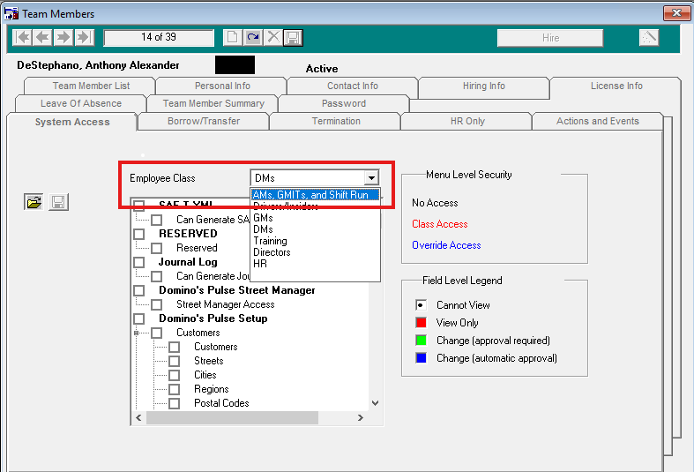
Task: Tick the Journal Log checkbox
Action: coord(139,262)
